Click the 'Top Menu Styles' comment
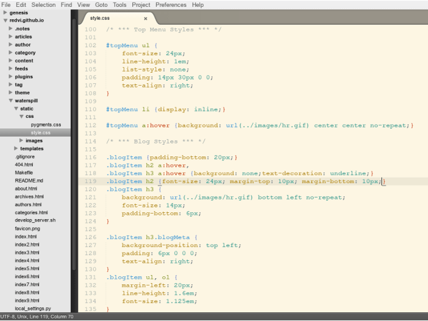The height and width of the screenshot is (321, 428). point(164,29)
